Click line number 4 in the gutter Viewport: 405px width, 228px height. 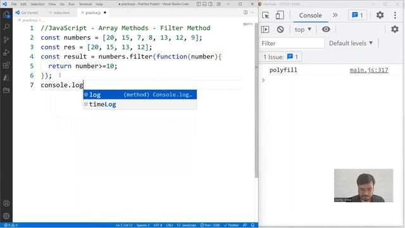tap(32, 56)
